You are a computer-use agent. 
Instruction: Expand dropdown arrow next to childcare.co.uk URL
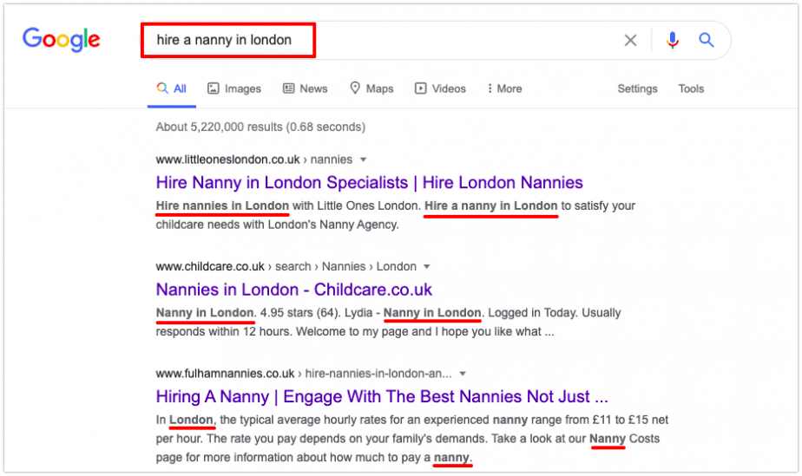427,266
